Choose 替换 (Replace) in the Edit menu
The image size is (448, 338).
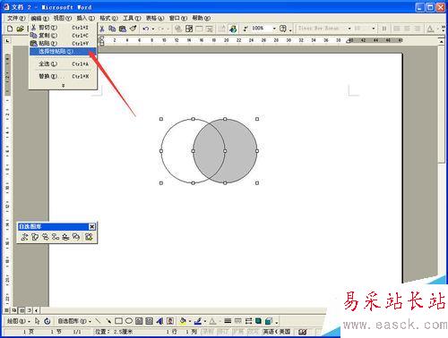(x=63, y=77)
